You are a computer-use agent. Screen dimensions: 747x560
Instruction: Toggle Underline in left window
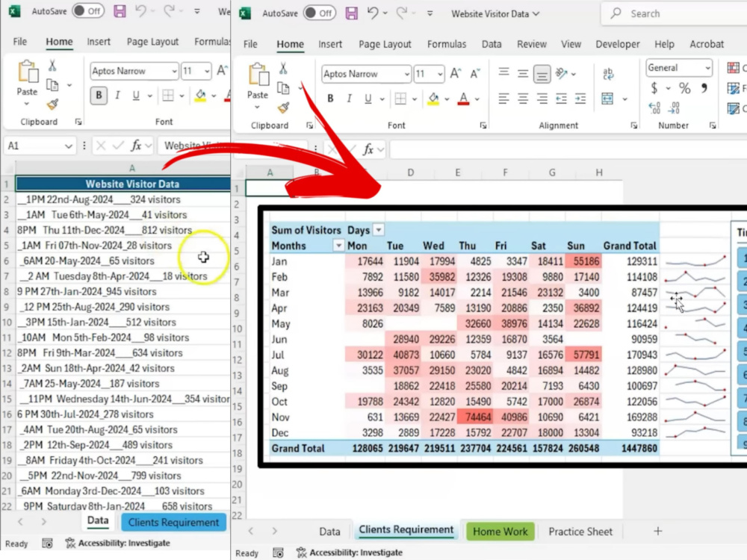136,96
